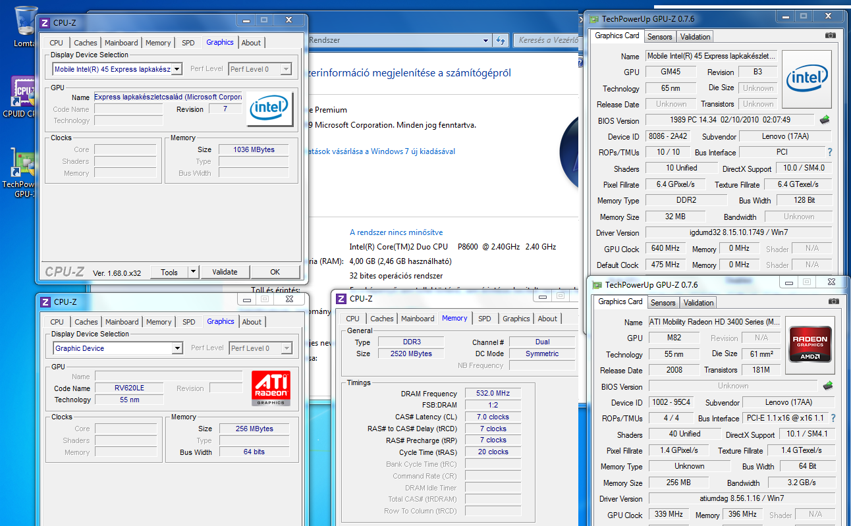Switch to Sensors tab in GM45 GPU-Z
This screenshot has width=851, height=526.
(x=660, y=37)
